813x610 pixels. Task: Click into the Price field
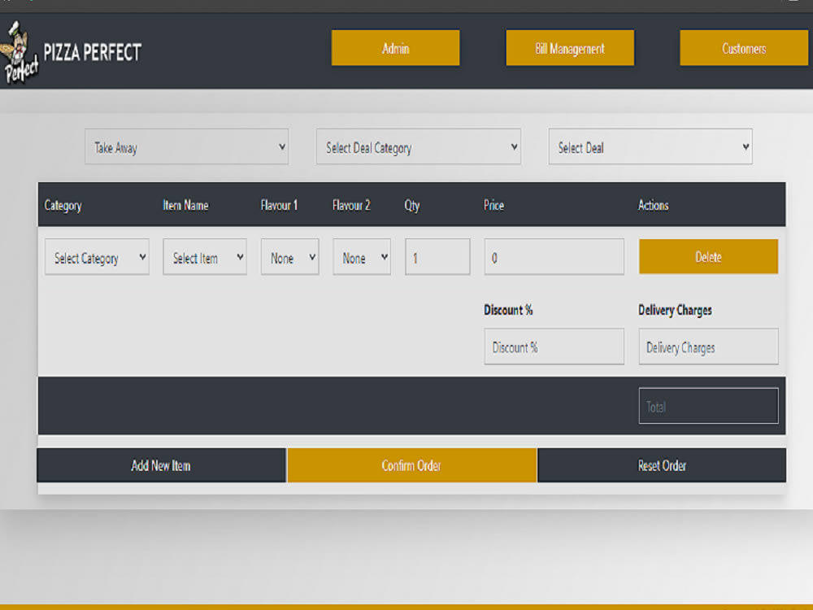pos(554,257)
